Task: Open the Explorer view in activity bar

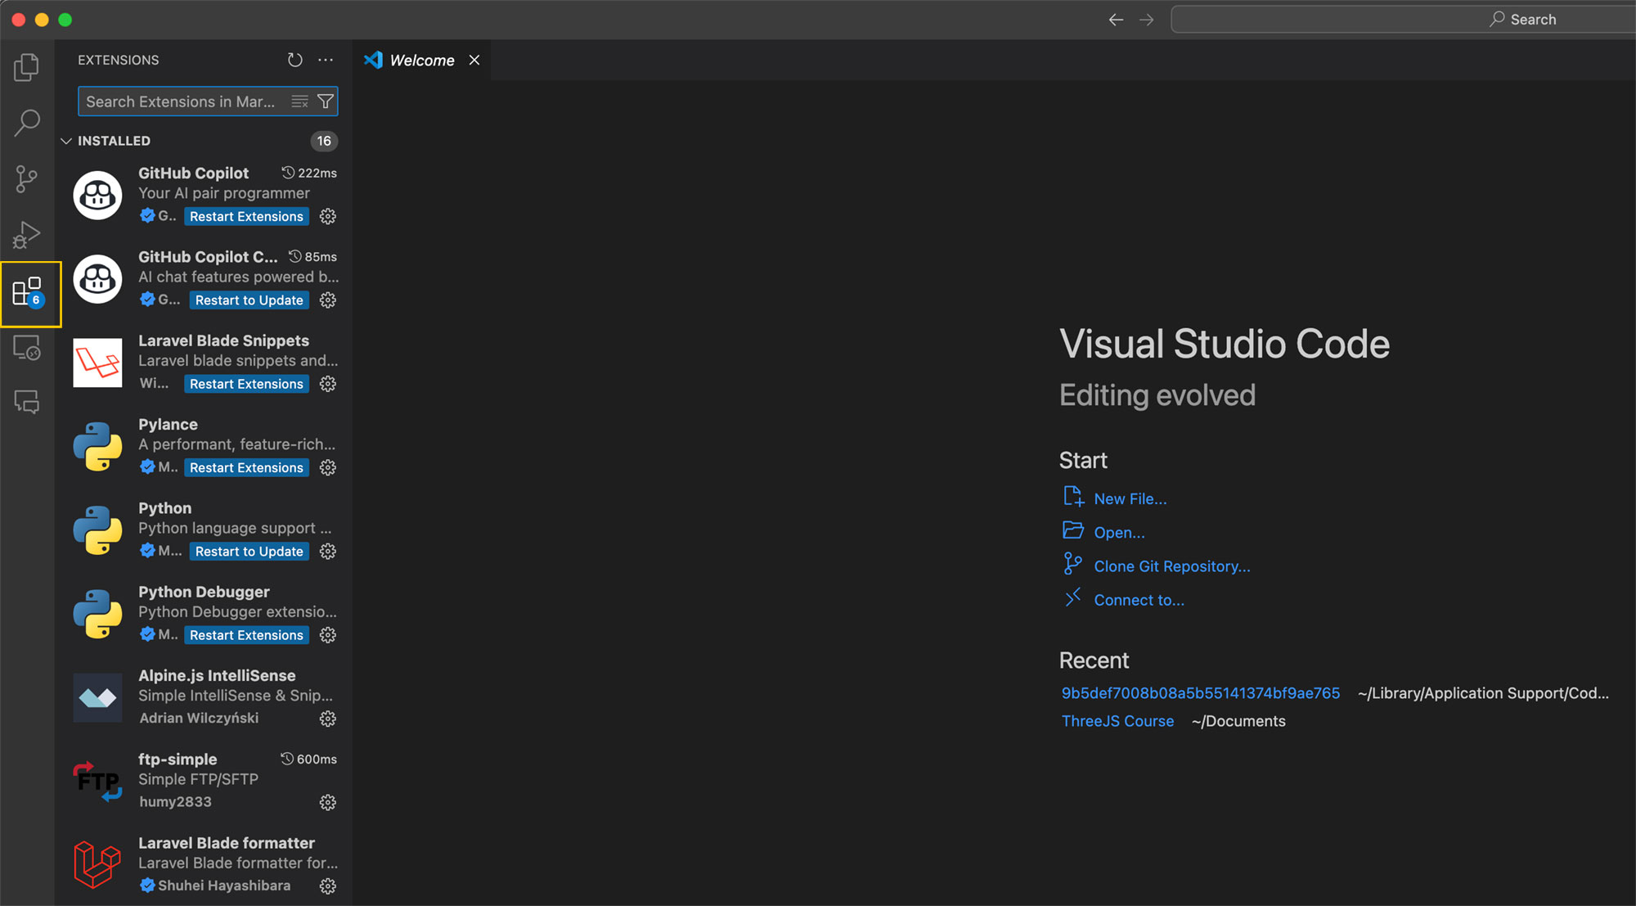Action: point(27,67)
